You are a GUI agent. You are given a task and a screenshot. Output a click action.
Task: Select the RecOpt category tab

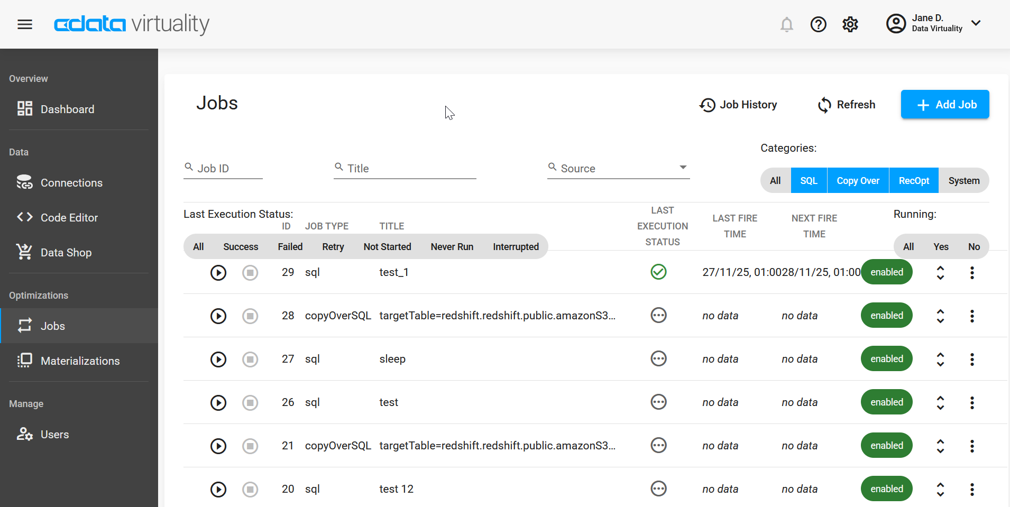tap(913, 180)
